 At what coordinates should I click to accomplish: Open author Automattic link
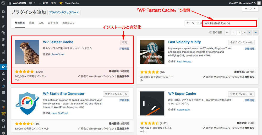tap(183, 110)
